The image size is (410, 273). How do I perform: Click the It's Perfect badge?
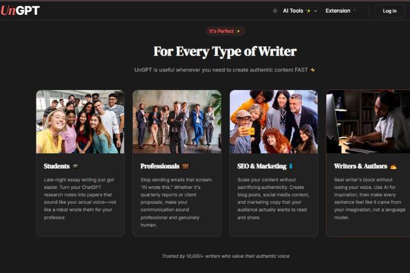pyautogui.click(x=225, y=31)
